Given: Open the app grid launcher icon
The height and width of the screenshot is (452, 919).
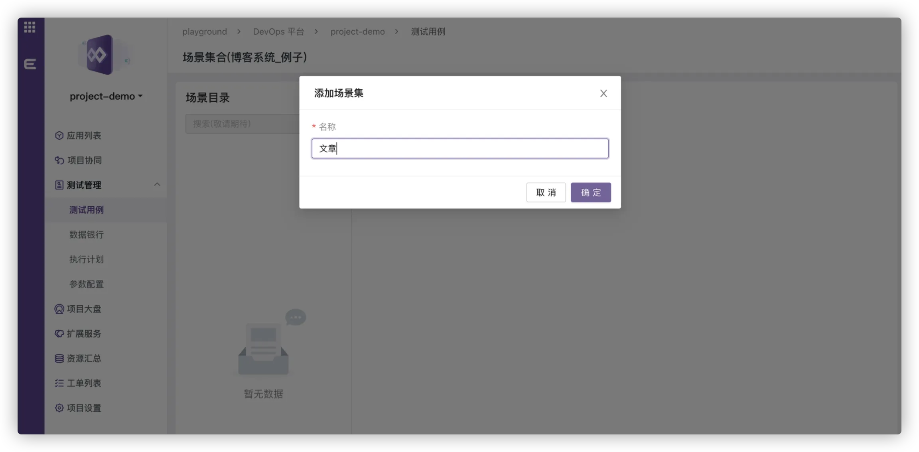Looking at the screenshot, I should (x=30, y=27).
